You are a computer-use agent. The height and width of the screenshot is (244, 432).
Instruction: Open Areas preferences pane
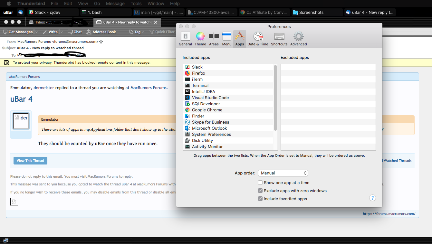[x=214, y=39]
